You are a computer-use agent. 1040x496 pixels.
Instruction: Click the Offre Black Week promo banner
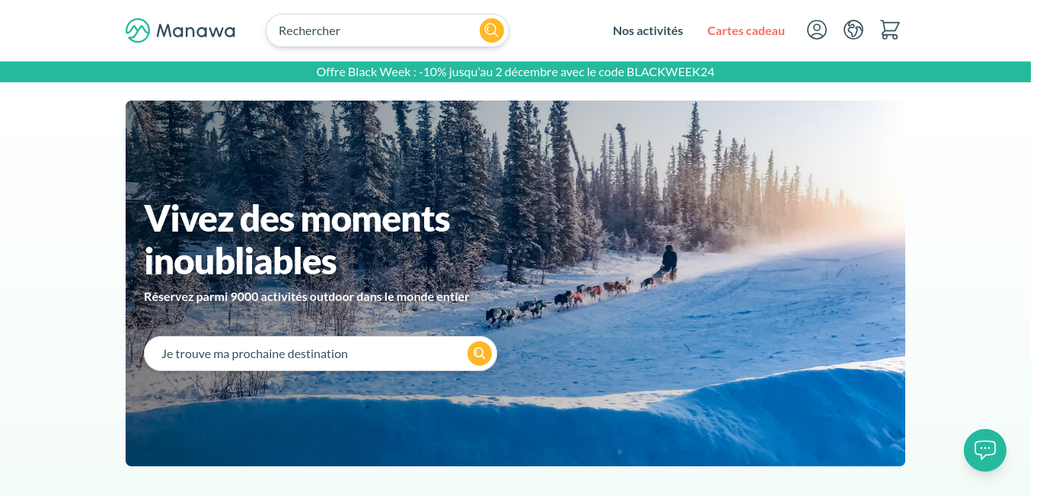coord(515,72)
